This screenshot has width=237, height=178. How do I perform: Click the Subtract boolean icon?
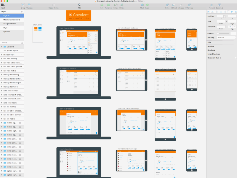173,5
